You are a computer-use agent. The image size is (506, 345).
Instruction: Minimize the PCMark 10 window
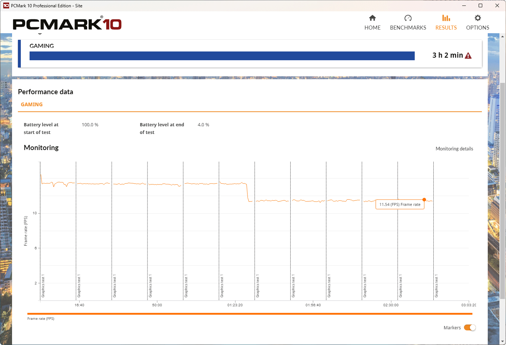tap(464, 5)
